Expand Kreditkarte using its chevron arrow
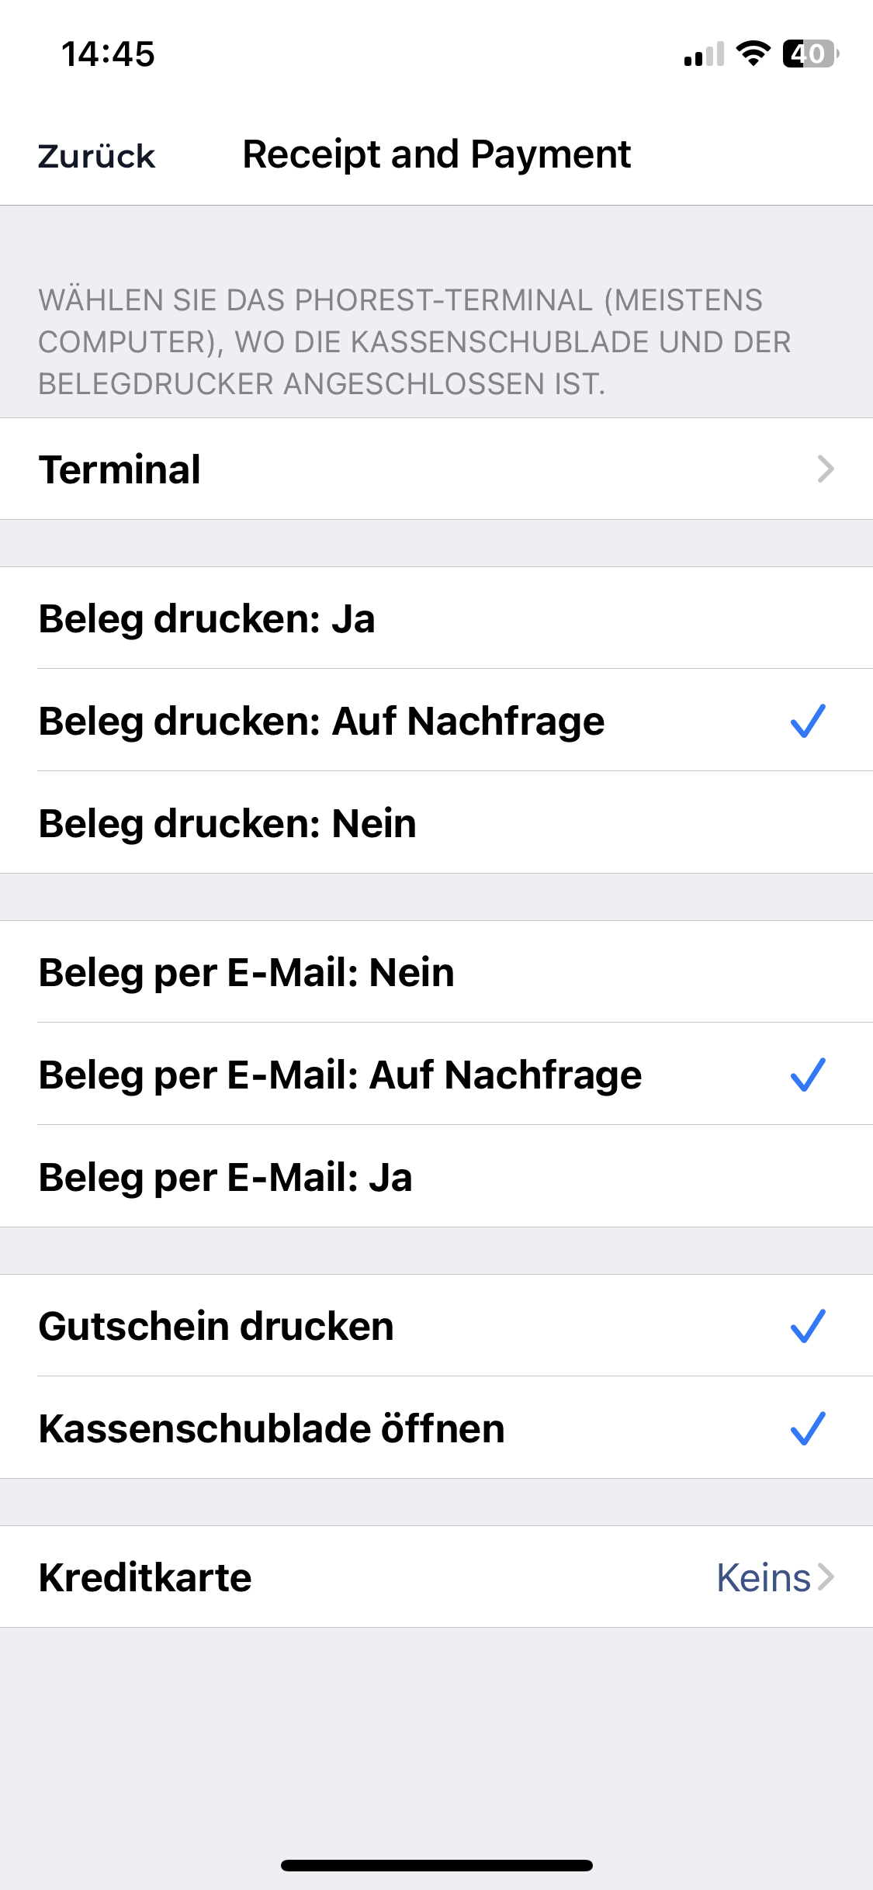 [x=826, y=1577]
